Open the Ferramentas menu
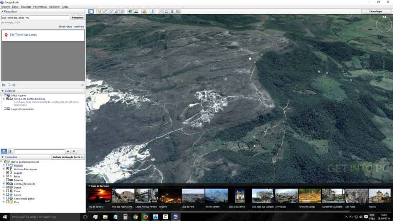The image size is (393, 221). (x=40, y=7)
